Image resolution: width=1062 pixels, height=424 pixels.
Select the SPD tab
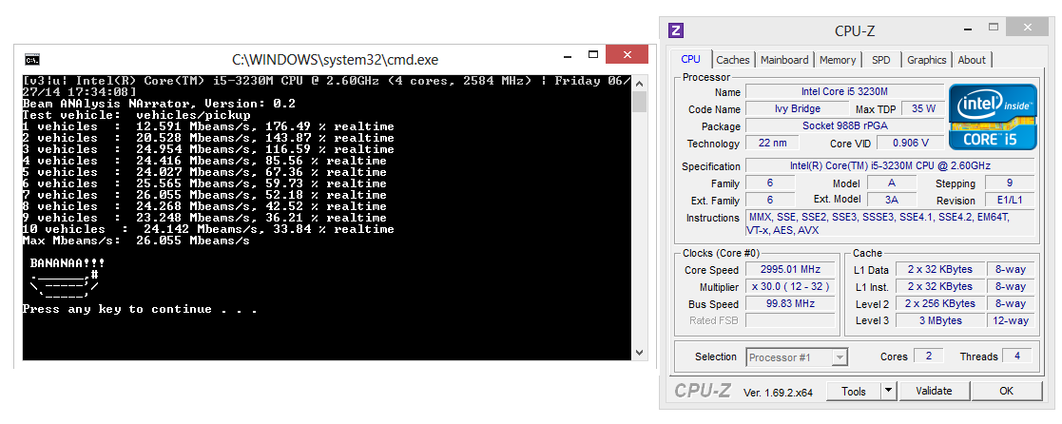pos(881,60)
